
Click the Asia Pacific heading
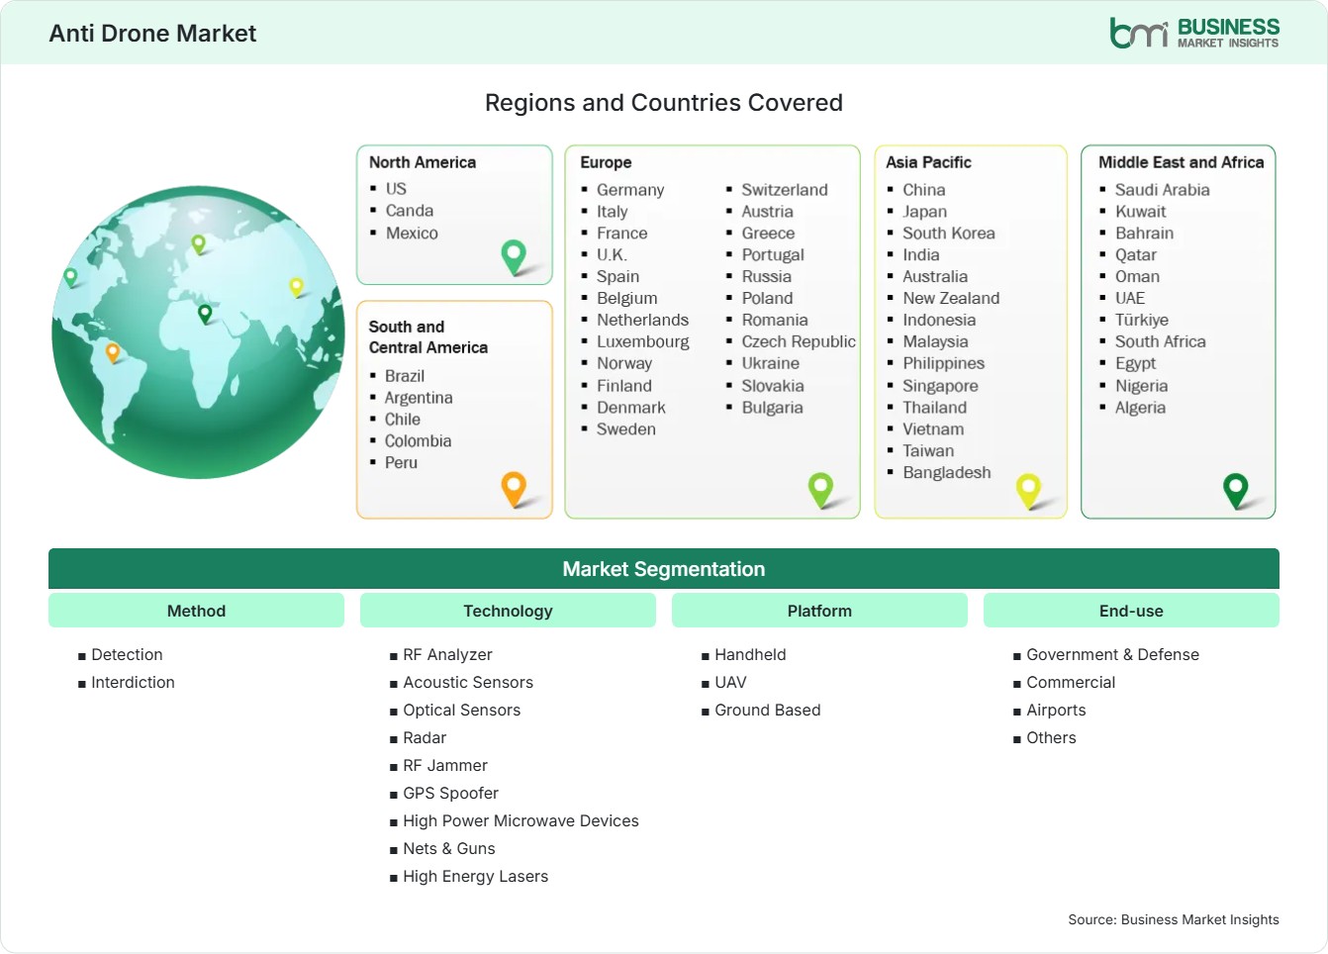pos(928,162)
